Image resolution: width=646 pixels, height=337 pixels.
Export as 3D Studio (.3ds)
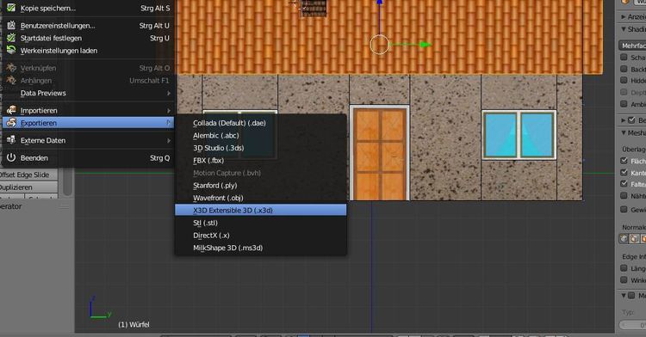260,148
